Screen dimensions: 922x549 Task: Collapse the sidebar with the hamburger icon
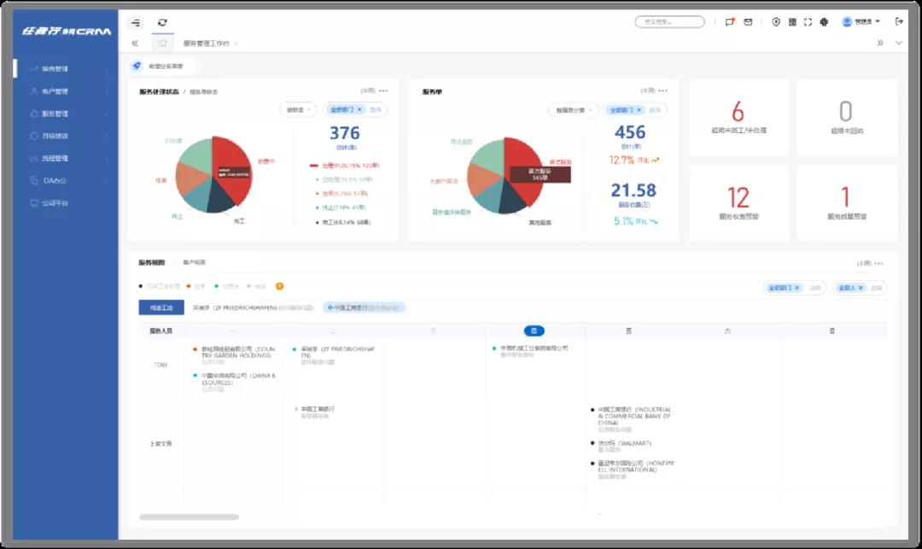point(136,22)
